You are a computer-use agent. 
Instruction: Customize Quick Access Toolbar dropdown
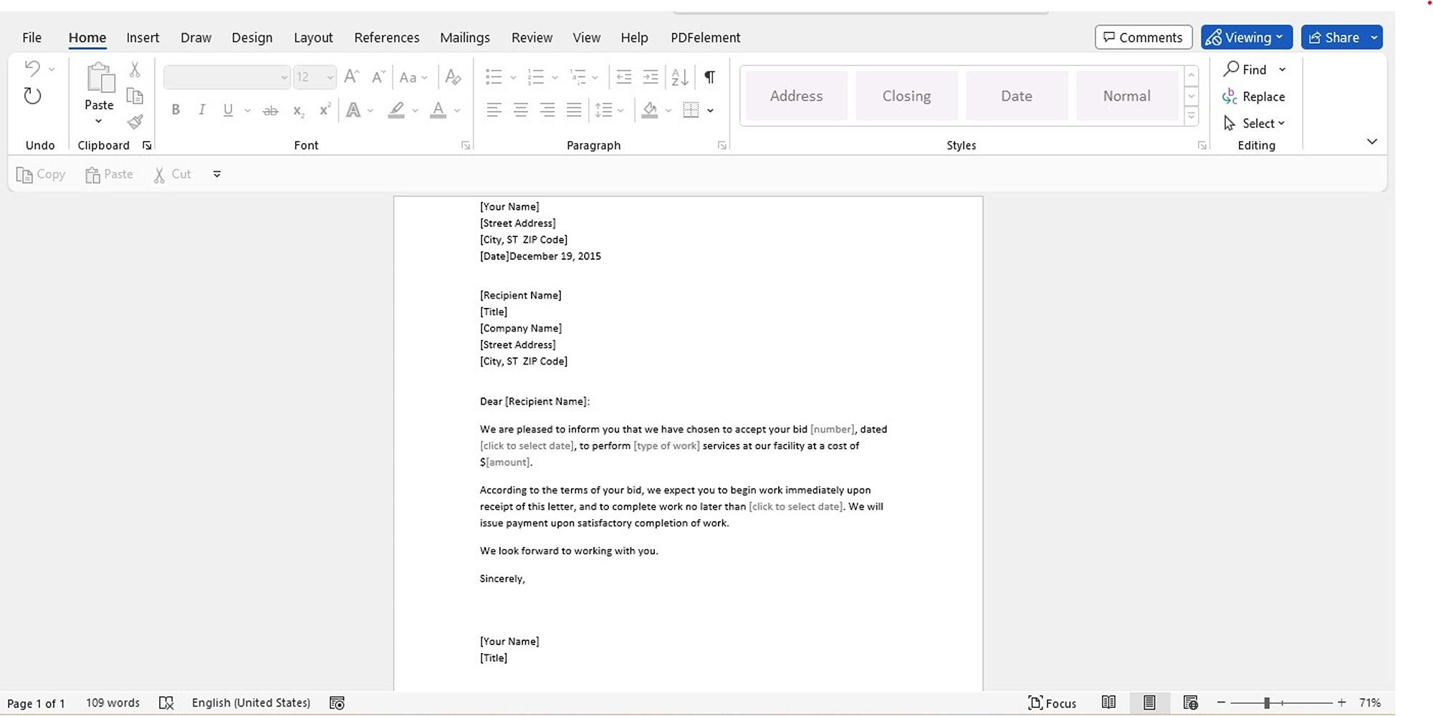pos(216,174)
